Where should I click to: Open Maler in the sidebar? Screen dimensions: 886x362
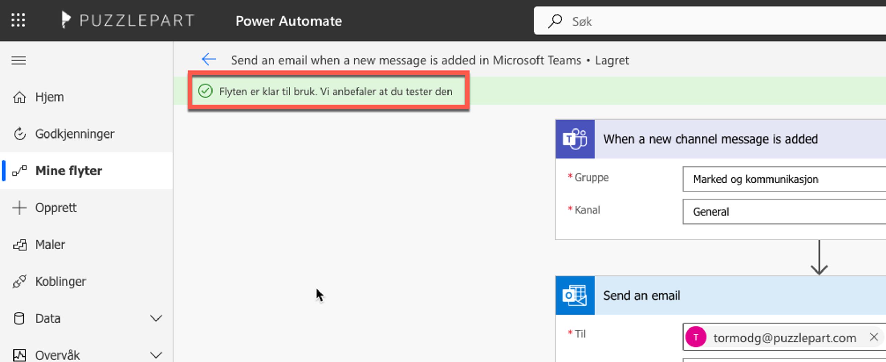[87, 245]
